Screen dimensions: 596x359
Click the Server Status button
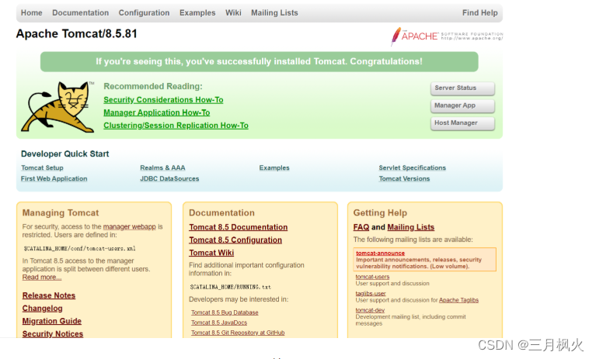pos(462,88)
